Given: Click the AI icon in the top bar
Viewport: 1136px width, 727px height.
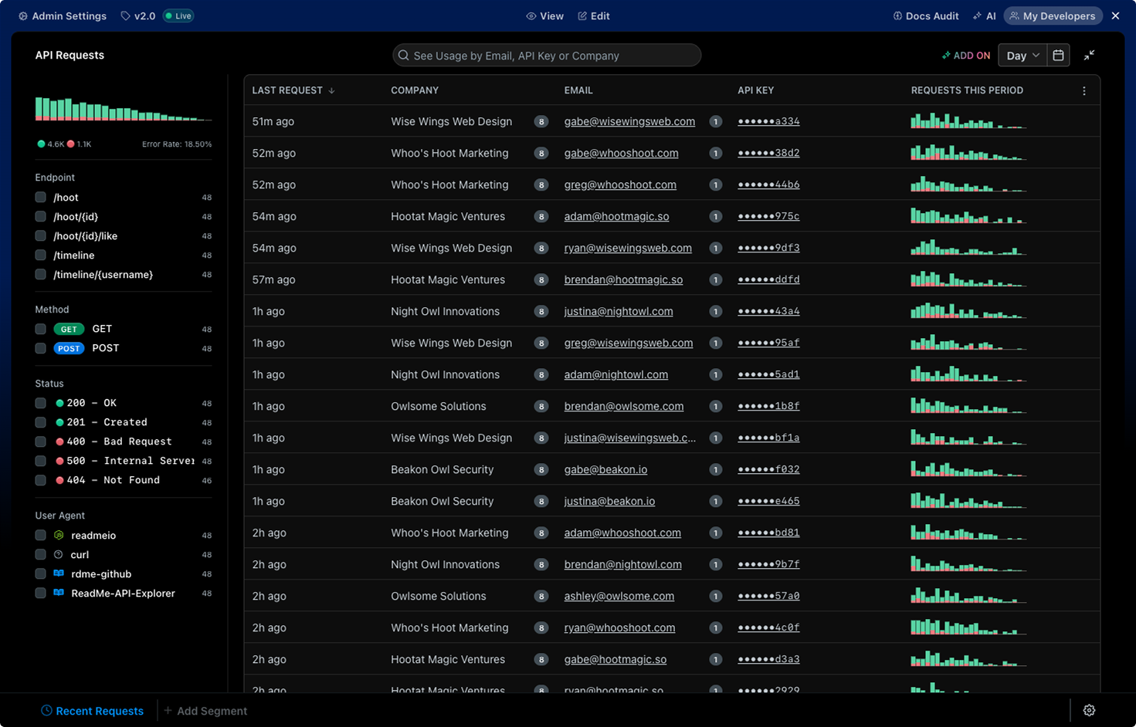Looking at the screenshot, I should (978, 15).
